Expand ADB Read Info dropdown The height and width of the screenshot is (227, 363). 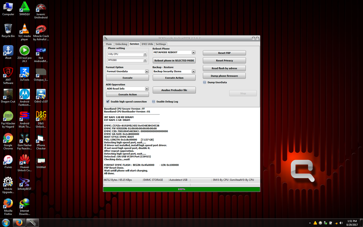pyautogui.click(x=147, y=89)
